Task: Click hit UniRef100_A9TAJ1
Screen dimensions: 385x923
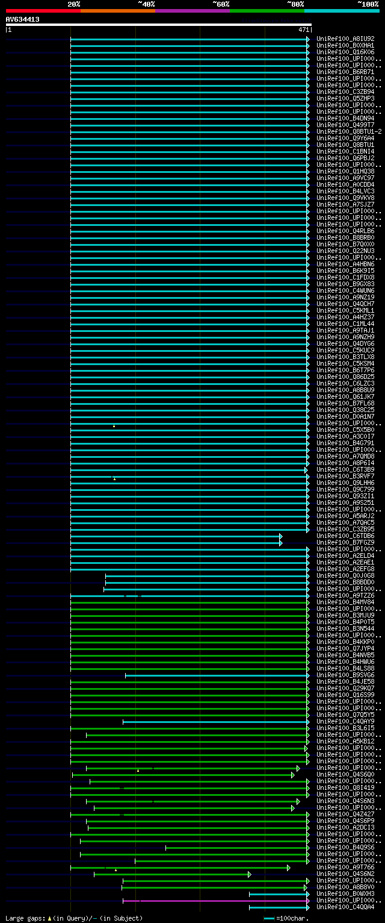Action: pyautogui.click(x=345, y=330)
